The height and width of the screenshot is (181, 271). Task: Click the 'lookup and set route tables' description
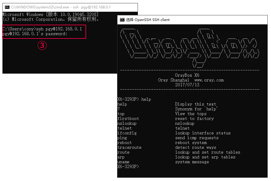tap(207, 152)
